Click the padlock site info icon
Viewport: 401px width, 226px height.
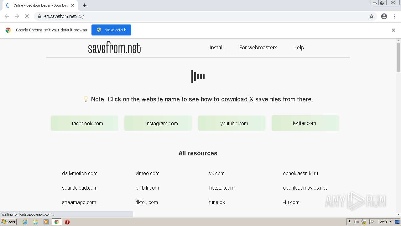pos(39,16)
